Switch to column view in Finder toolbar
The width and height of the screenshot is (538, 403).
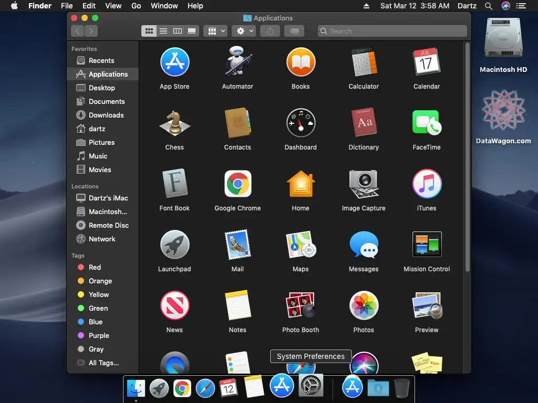pyautogui.click(x=178, y=31)
